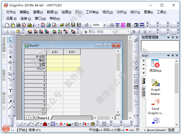The image size is (181, 134).
Task: Click the Book1 horizontal scrollbar right arrow
Action: click(112, 118)
